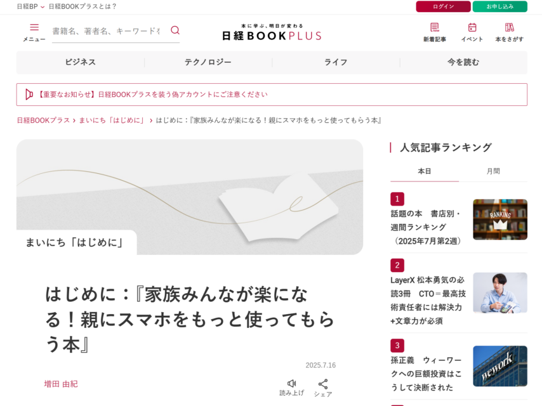Switch to 本日 ranking tab

(x=425, y=171)
